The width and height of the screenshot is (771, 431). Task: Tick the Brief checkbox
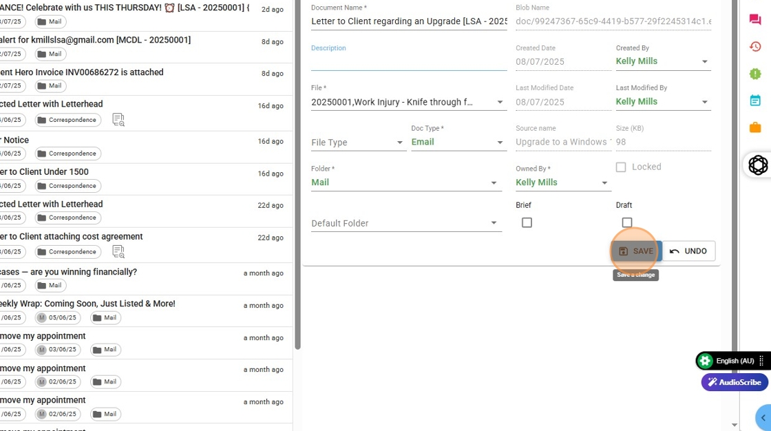pyautogui.click(x=527, y=222)
